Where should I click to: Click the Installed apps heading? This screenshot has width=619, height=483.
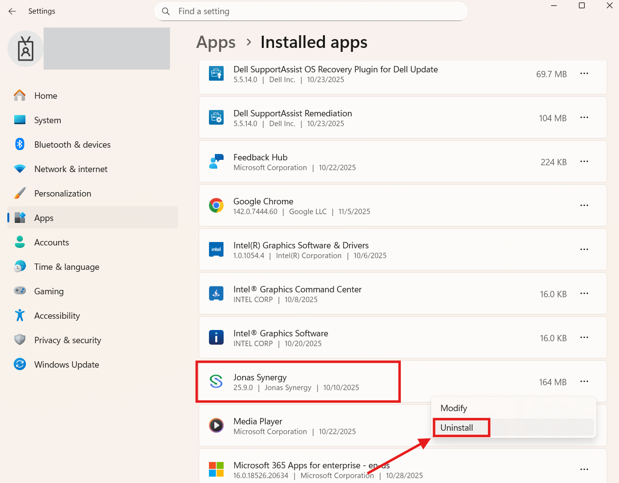click(314, 43)
